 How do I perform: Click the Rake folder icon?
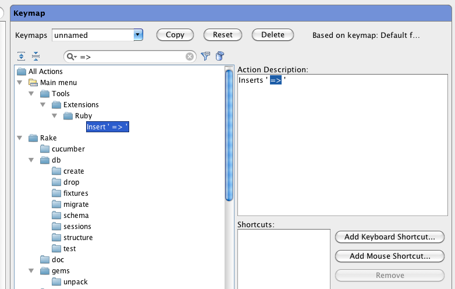[x=33, y=138]
